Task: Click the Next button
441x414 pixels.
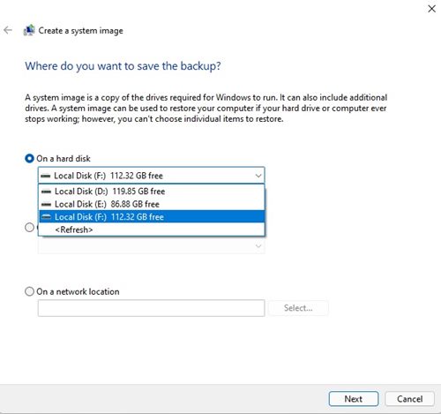Action: (354, 399)
